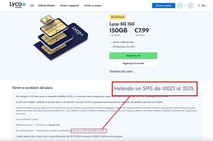Click the user account icon

coord(180,6)
